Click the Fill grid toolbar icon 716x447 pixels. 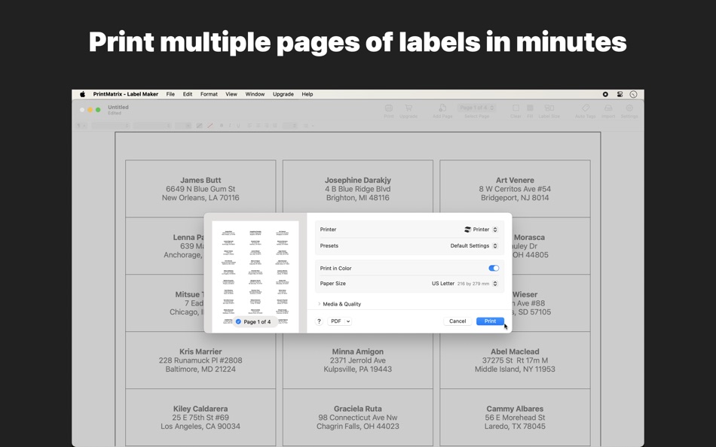[530, 108]
